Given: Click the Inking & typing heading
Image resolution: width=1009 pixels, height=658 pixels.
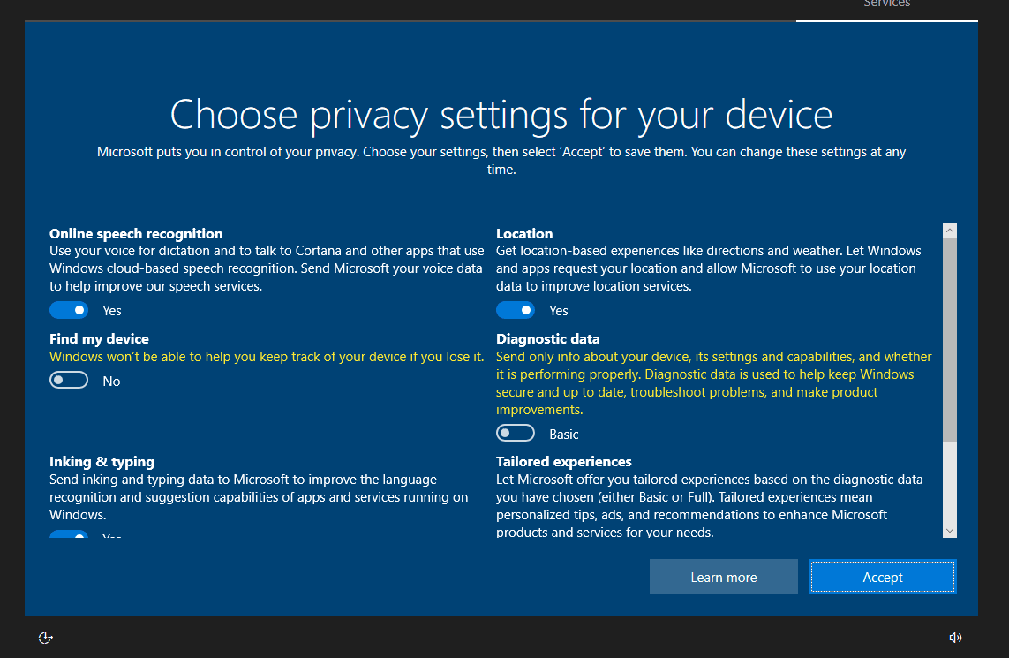Looking at the screenshot, I should (102, 462).
